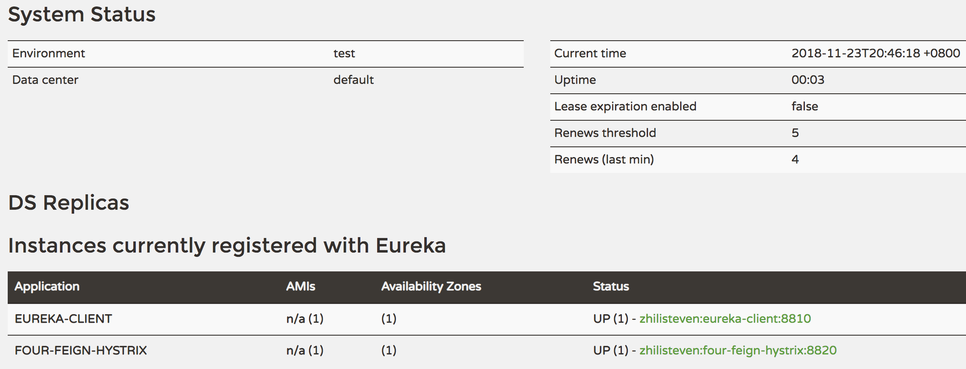Click n/a (1) in EUREKA-CLIENT row

305,318
